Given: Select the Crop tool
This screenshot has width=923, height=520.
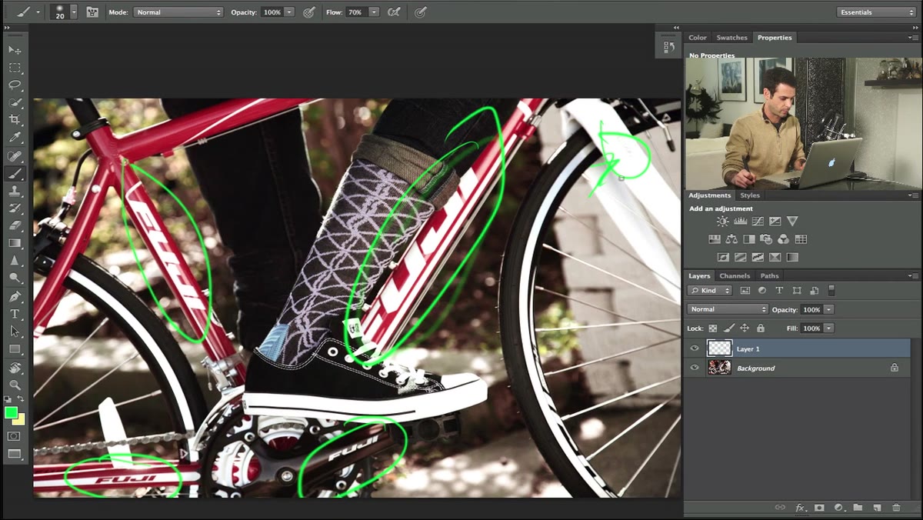Looking at the screenshot, I should coord(15,120).
